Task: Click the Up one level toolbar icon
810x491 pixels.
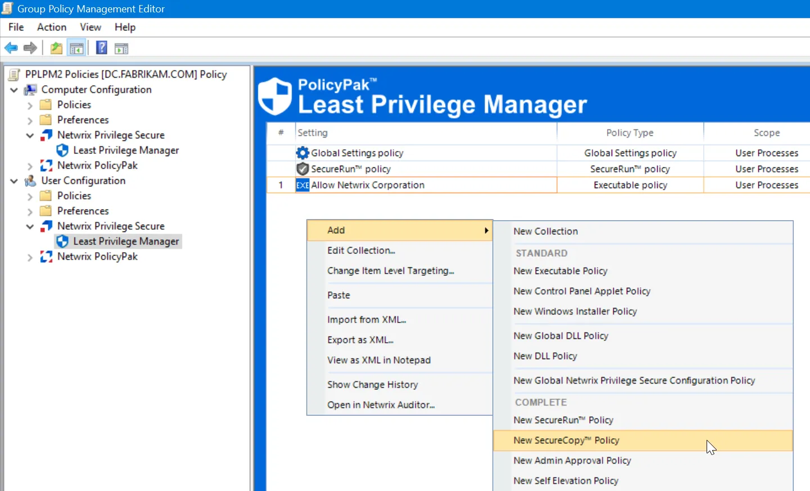Action: [x=56, y=47]
